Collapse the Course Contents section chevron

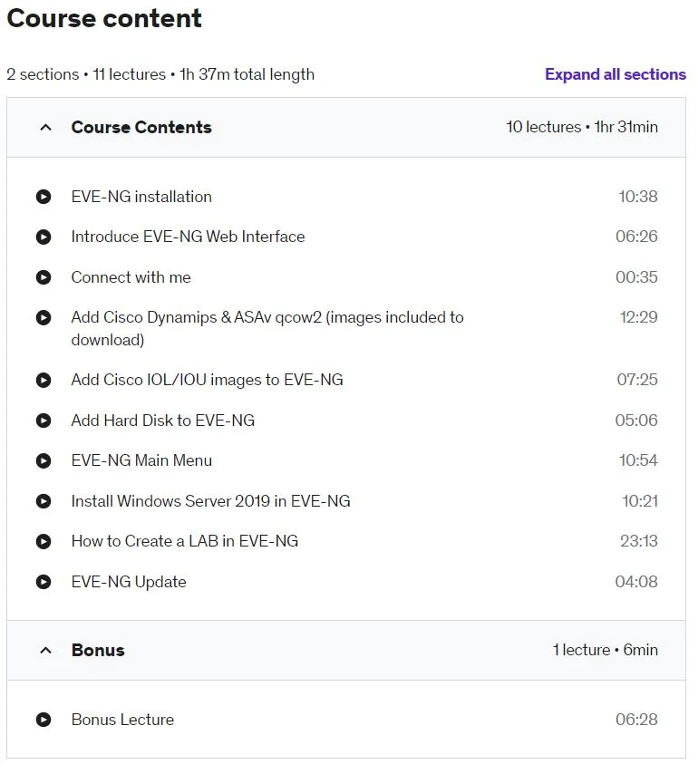[x=45, y=128]
